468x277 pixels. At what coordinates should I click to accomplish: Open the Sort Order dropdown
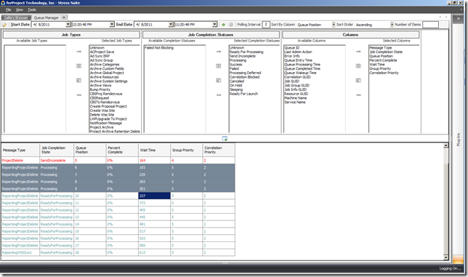coord(392,25)
